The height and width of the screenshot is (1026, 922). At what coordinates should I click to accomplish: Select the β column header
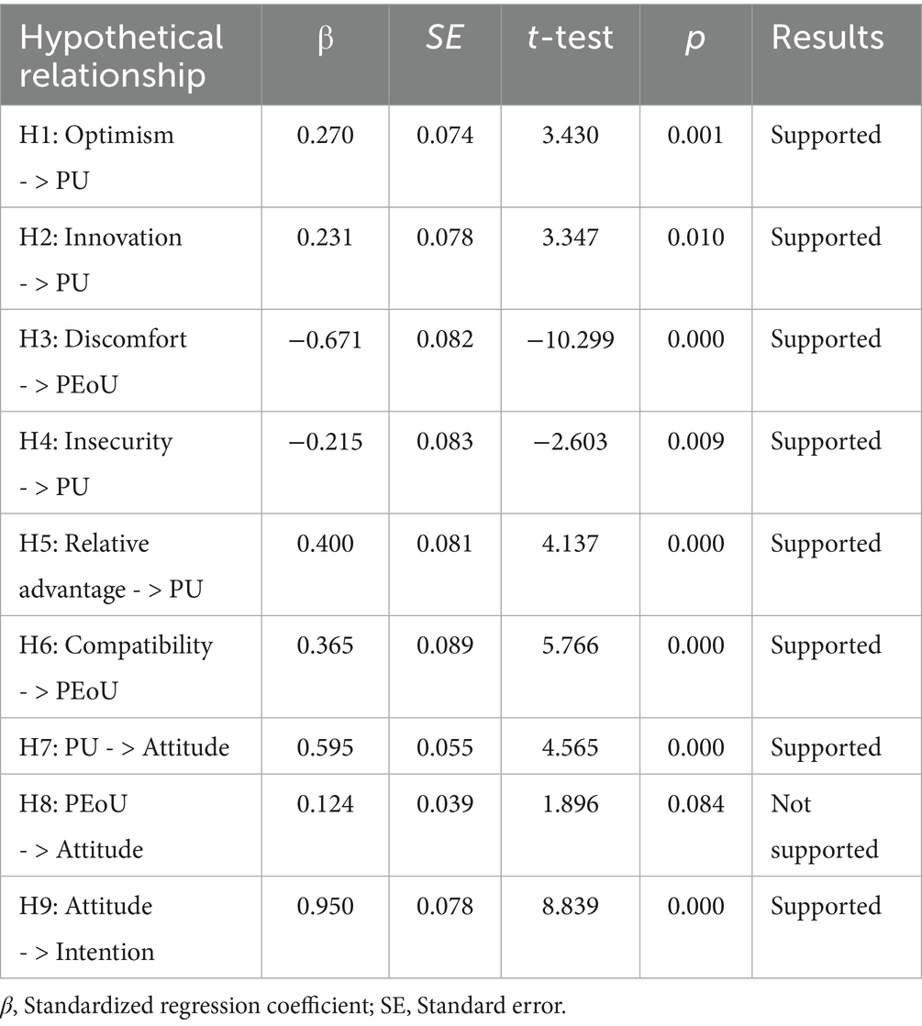pos(325,38)
